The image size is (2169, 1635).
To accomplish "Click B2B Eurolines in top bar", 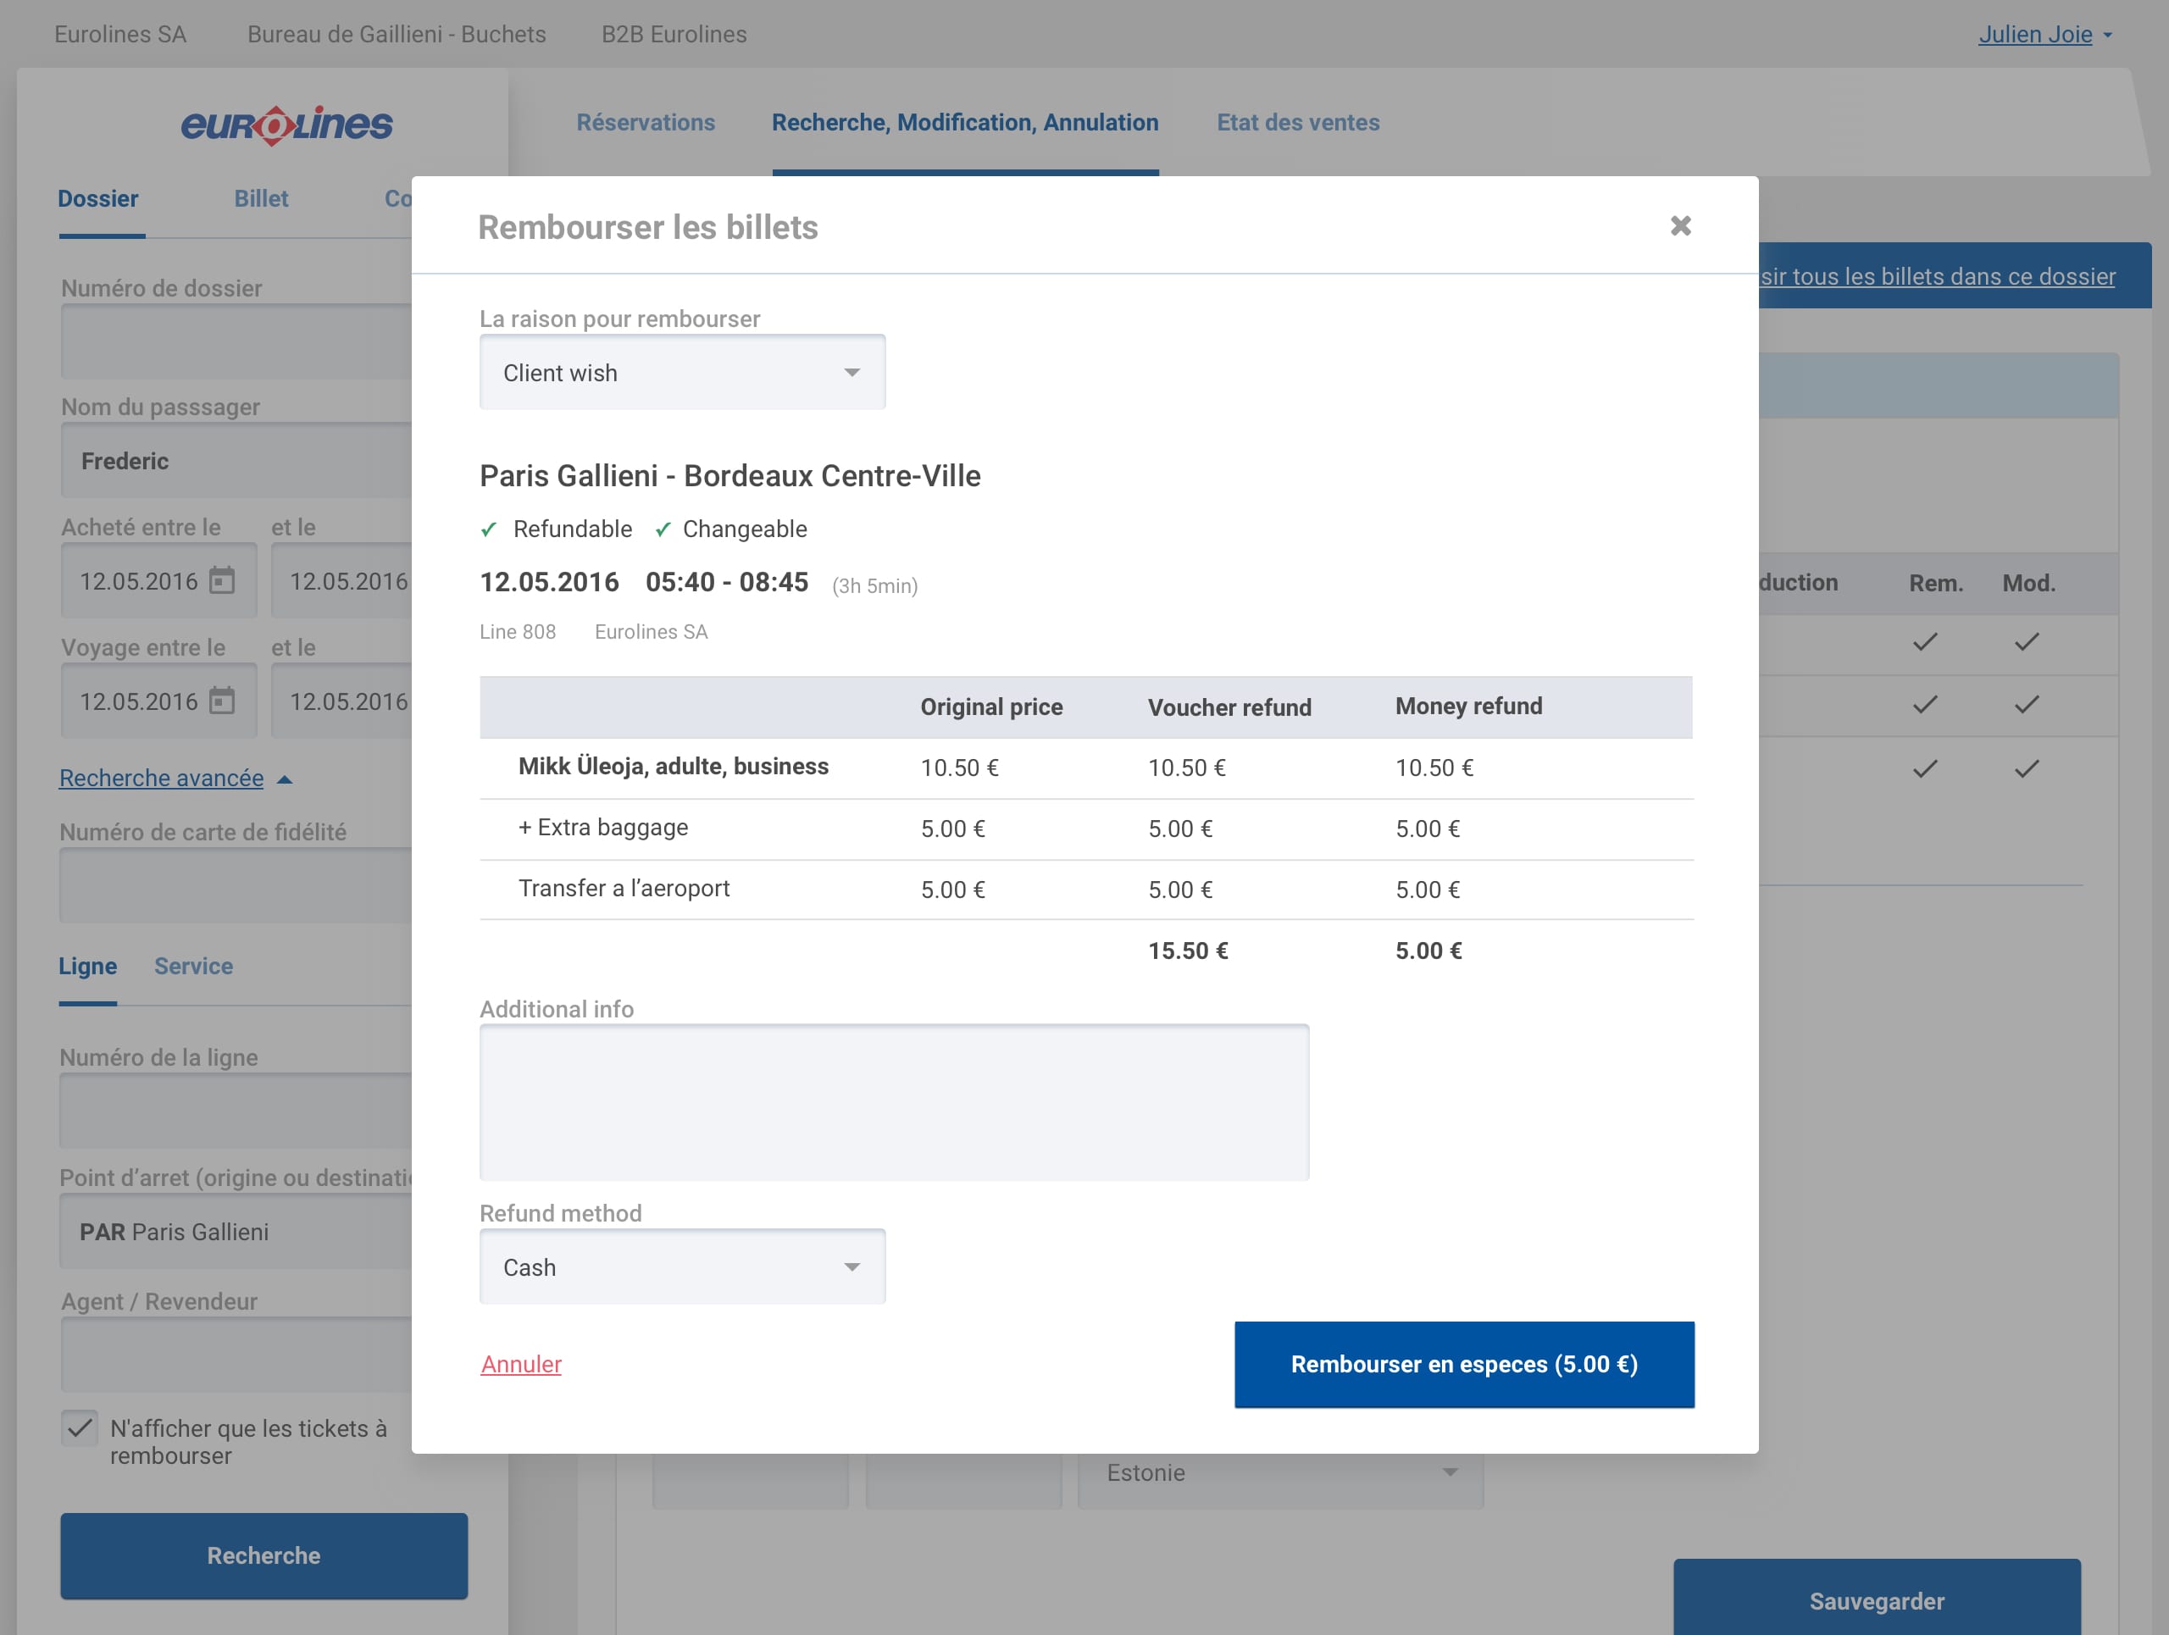I will [674, 34].
